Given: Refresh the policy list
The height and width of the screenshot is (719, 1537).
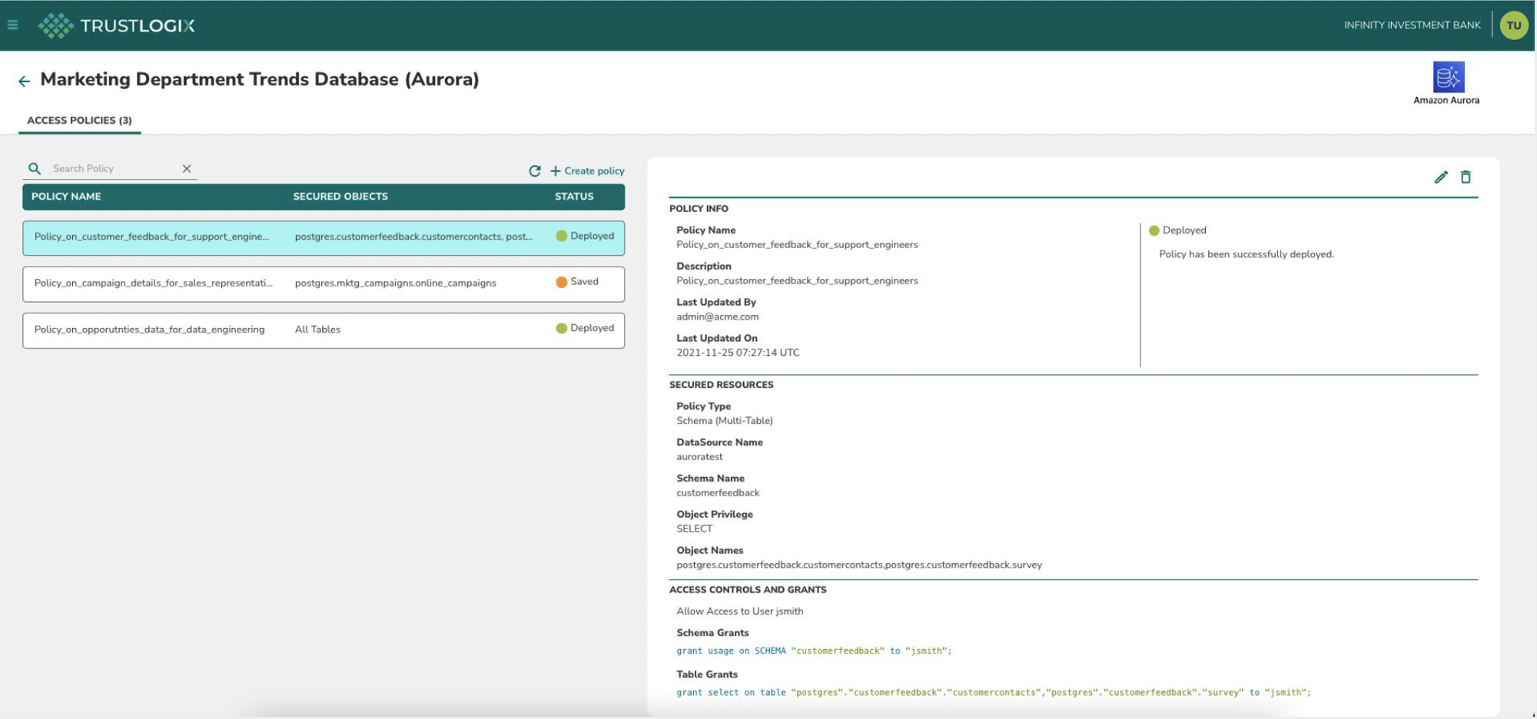Looking at the screenshot, I should pyautogui.click(x=536, y=171).
